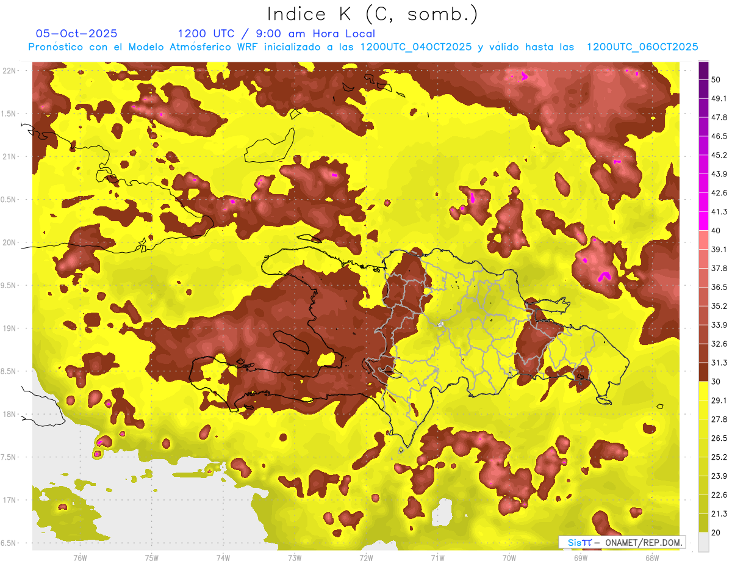Click the latitude label '22N'
The image size is (732, 566).
pyautogui.click(x=9, y=71)
